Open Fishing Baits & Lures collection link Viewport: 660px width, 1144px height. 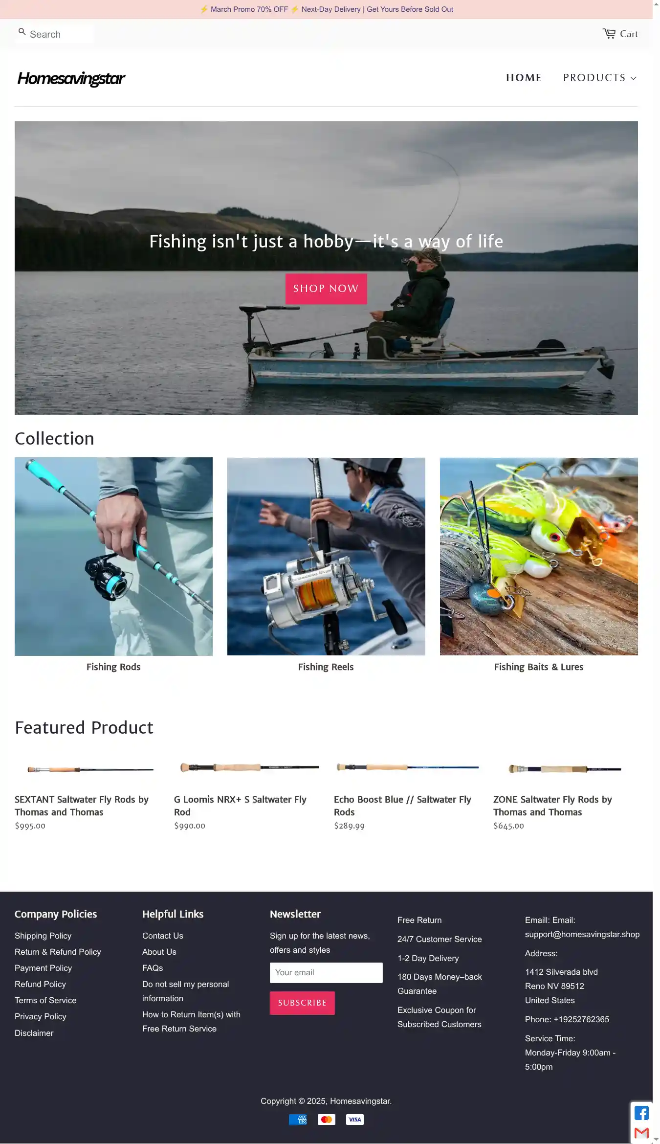point(538,667)
